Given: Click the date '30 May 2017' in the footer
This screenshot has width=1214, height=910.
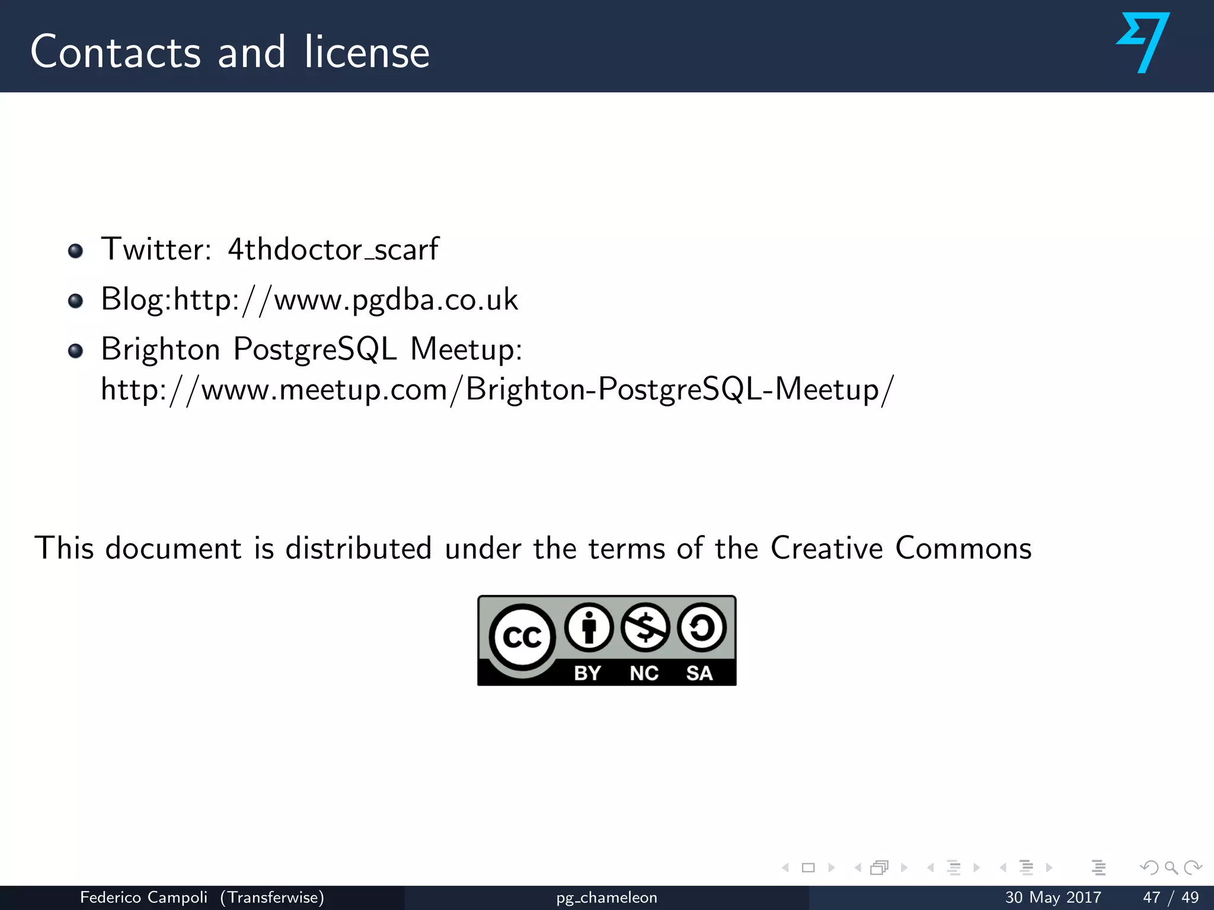Looking at the screenshot, I should (x=1053, y=898).
